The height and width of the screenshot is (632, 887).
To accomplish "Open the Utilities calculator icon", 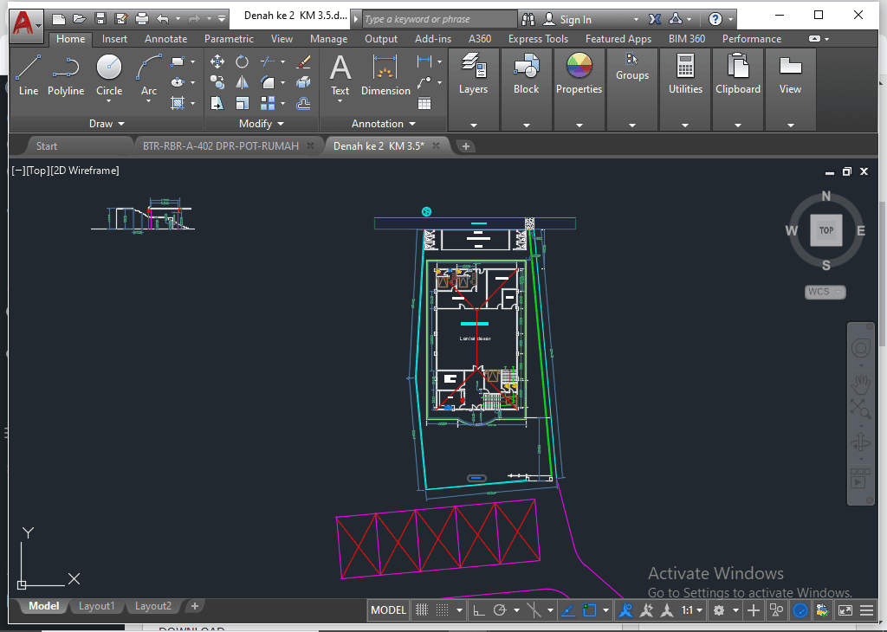I will coord(685,68).
